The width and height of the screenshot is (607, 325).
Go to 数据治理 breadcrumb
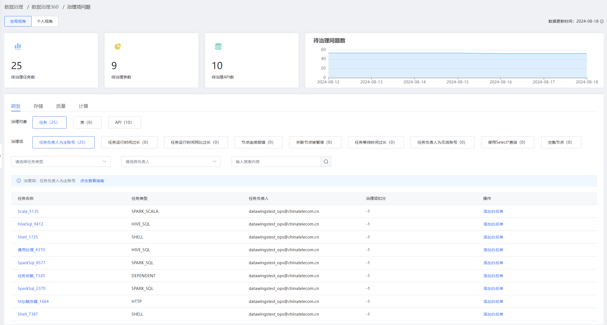click(x=14, y=7)
